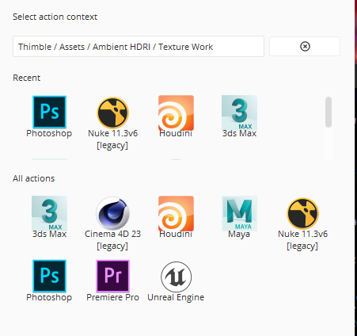Click the Recent list scrollbar thumb

(329, 112)
